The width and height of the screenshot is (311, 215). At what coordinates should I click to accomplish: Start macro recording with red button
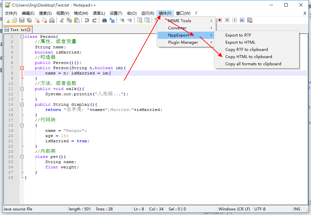point(219,20)
